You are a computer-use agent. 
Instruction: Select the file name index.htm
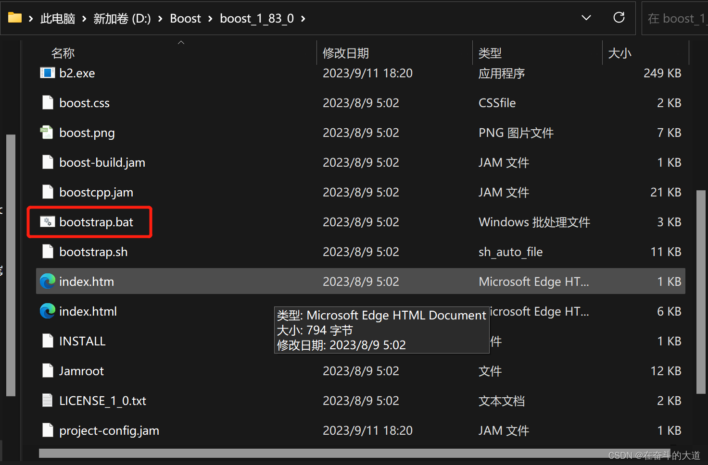[87, 281]
